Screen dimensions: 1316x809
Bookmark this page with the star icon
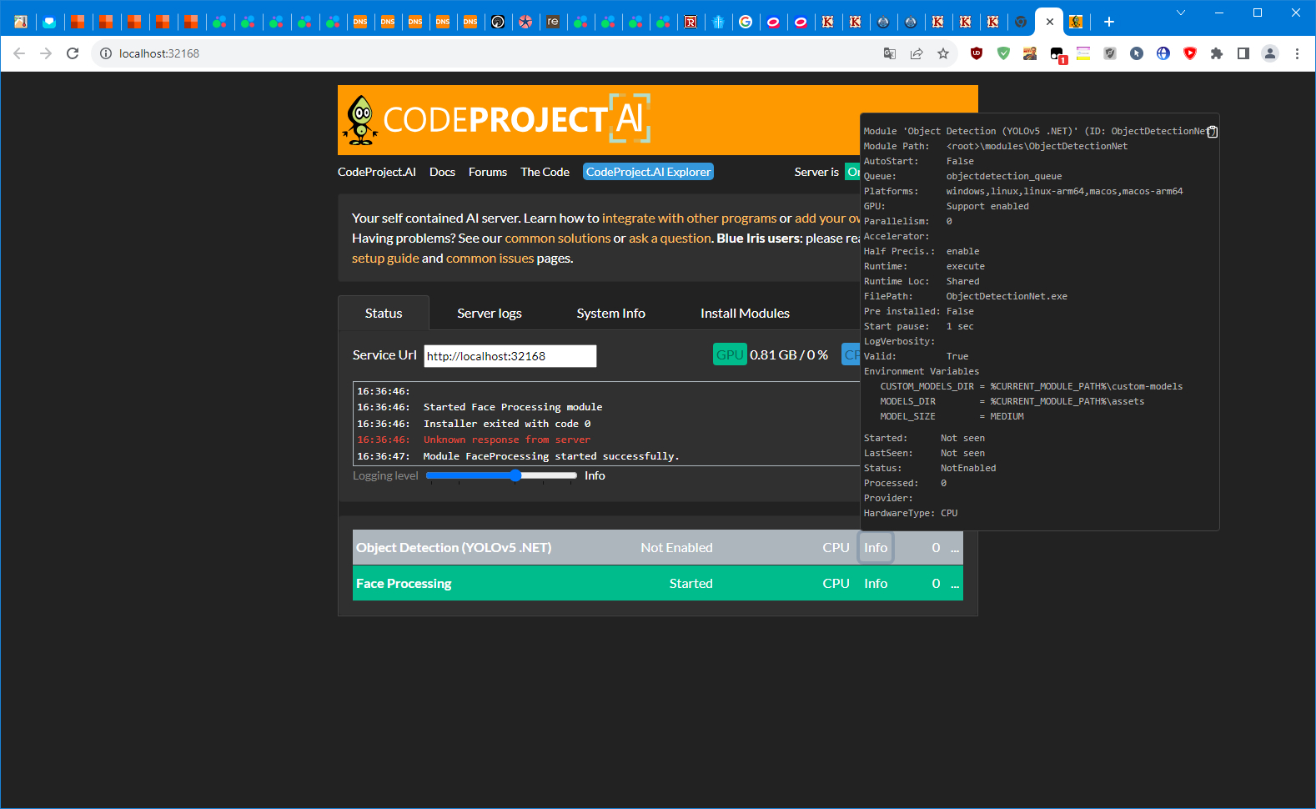click(943, 53)
